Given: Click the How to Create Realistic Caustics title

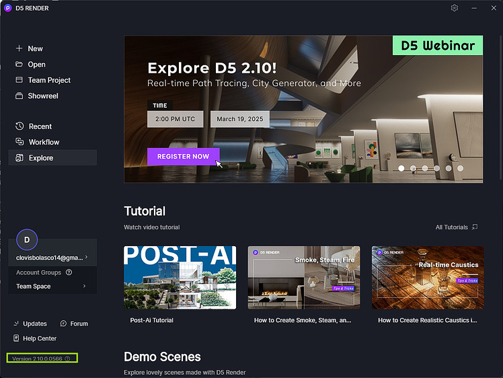Looking at the screenshot, I should [427, 320].
